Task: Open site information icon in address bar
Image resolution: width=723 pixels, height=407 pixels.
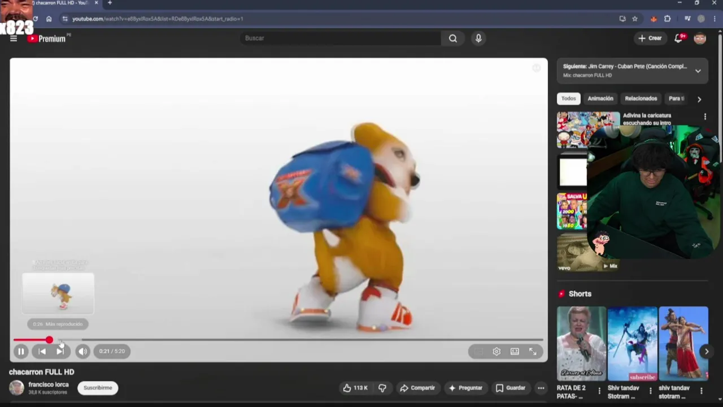Action: pyautogui.click(x=65, y=19)
